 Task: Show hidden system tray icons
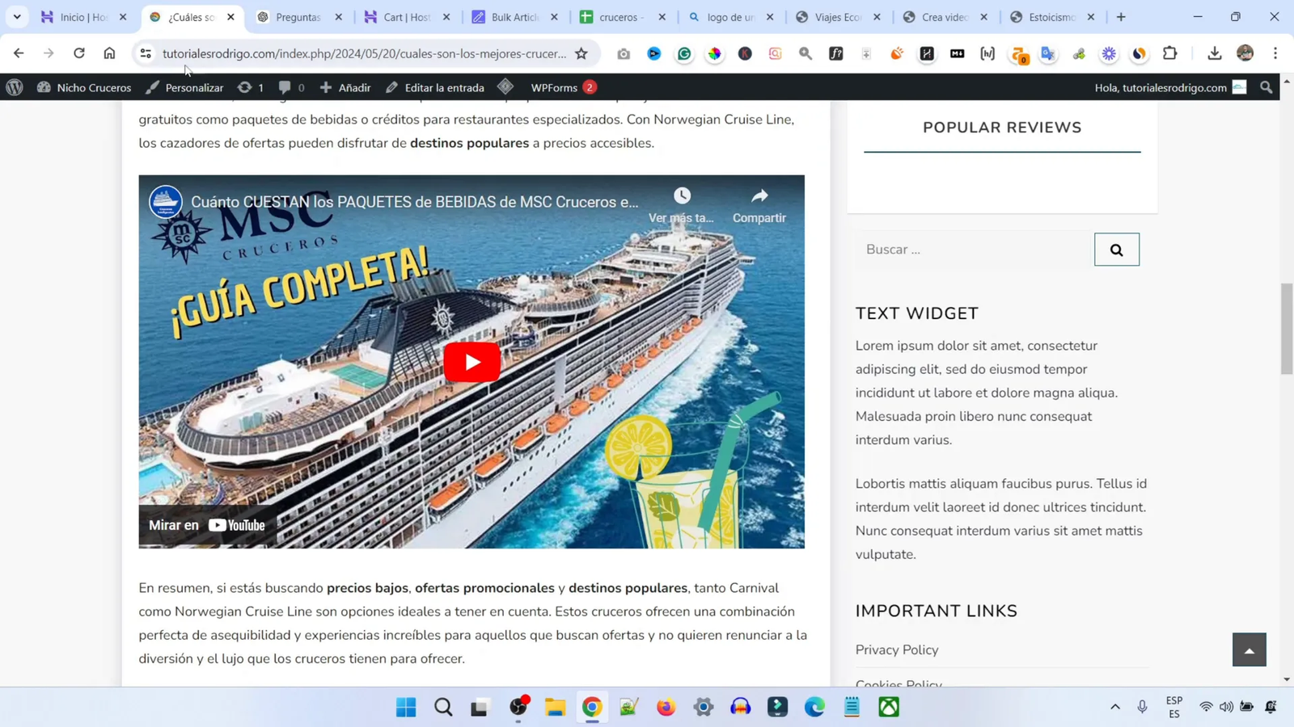tap(1115, 707)
